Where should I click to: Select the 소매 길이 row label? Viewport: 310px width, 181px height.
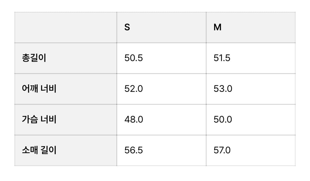[x=39, y=150]
